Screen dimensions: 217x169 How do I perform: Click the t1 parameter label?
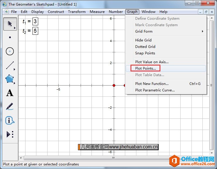[x=25, y=22]
